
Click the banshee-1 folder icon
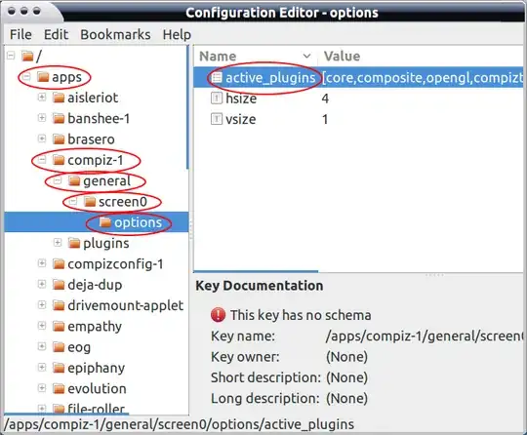(x=59, y=119)
